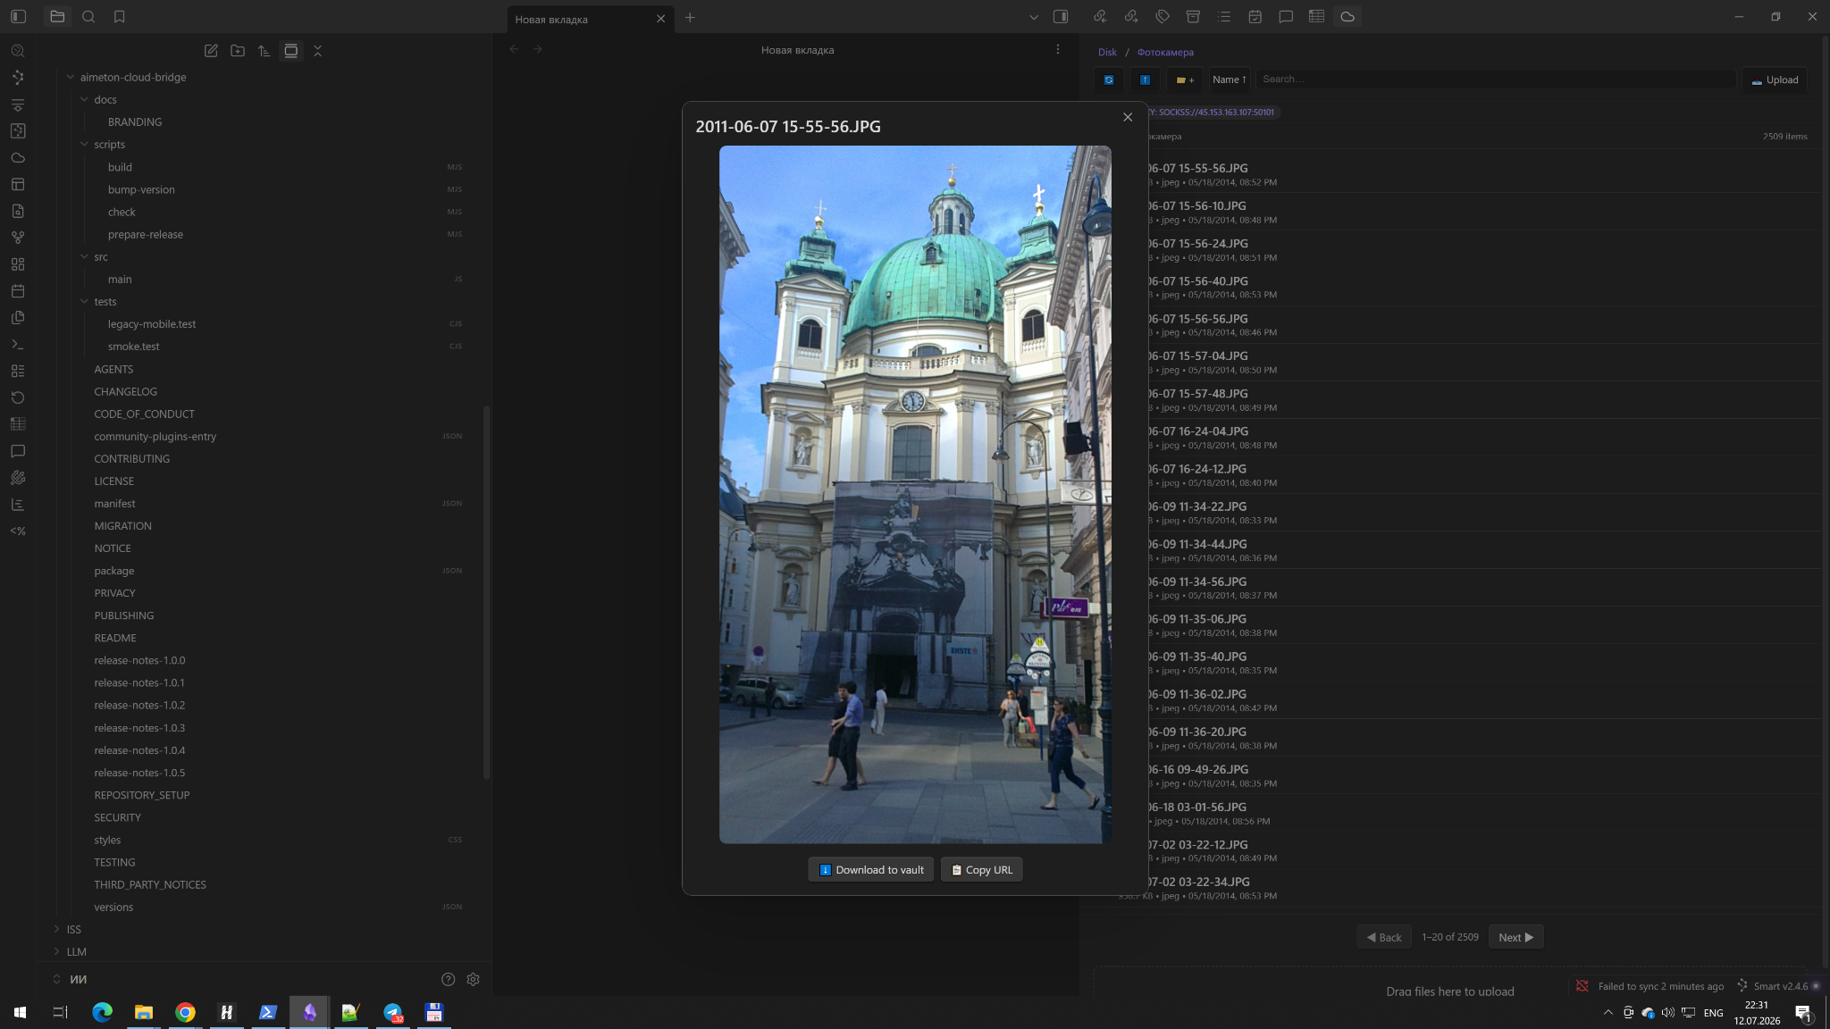Click the Failed to sync status
The width and height of the screenshot is (1830, 1029).
[1650, 986]
